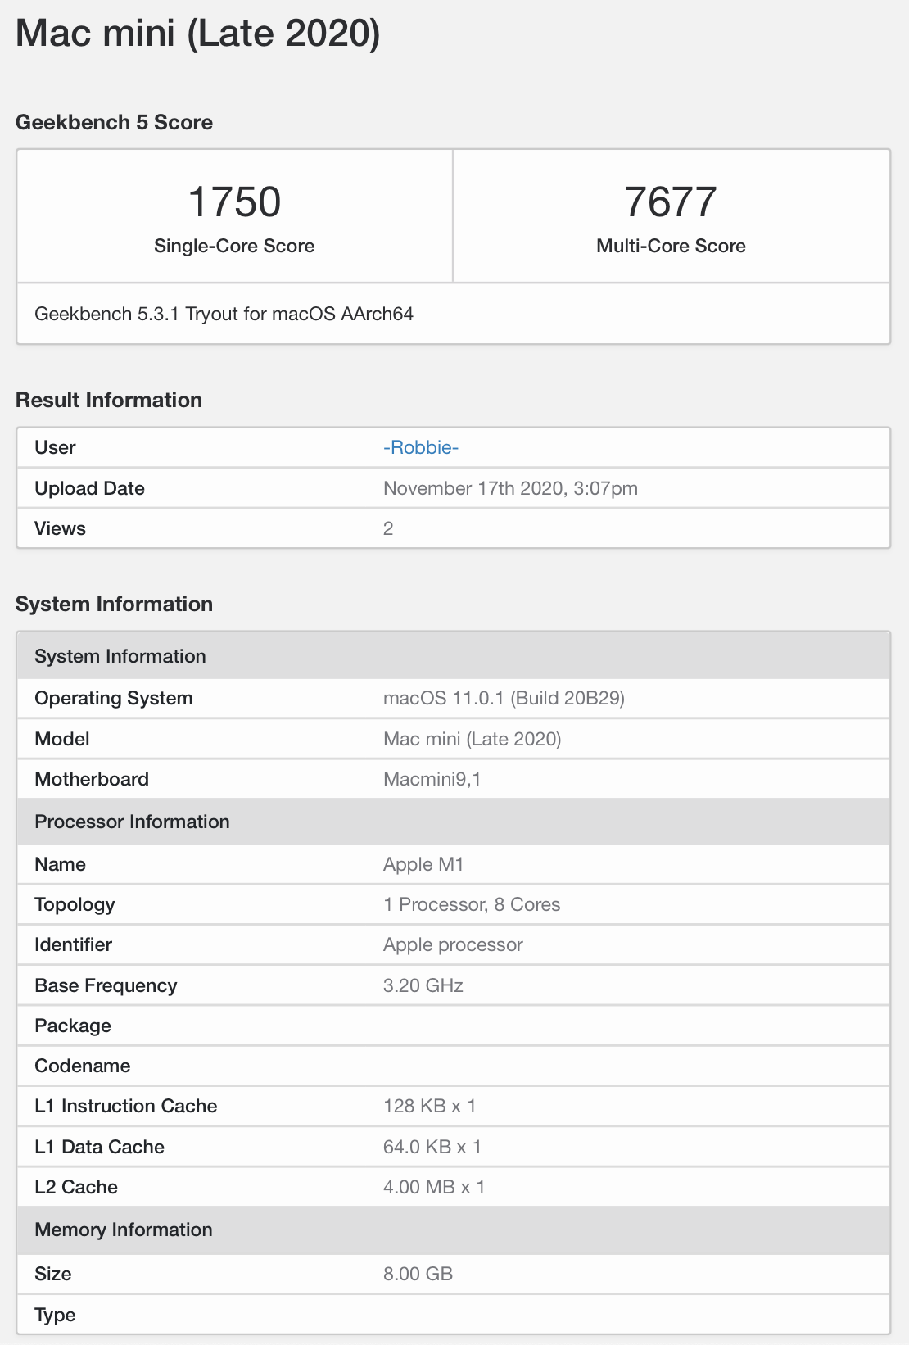Click the L1 Data Cache label

(99, 1147)
